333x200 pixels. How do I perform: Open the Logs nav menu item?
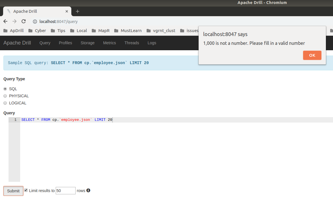152,43
